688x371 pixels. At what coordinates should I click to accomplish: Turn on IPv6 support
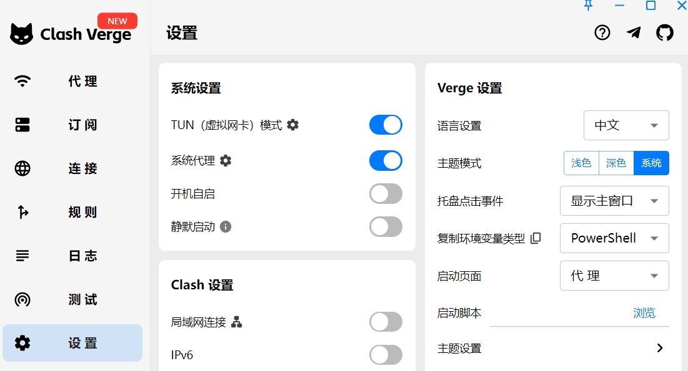[386, 355]
